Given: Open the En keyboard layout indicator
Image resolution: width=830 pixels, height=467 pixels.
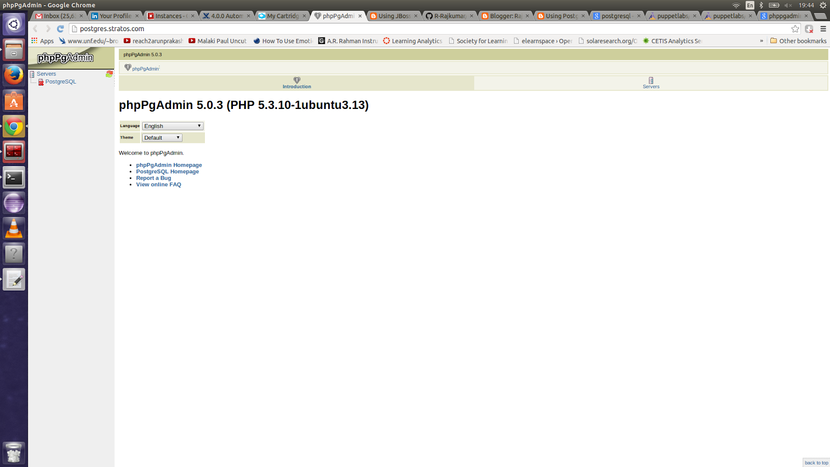Looking at the screenshot, I should pos(750,5).
